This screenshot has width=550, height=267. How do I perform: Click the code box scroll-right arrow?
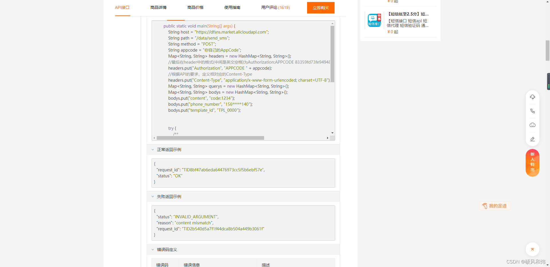coord(328,138)
